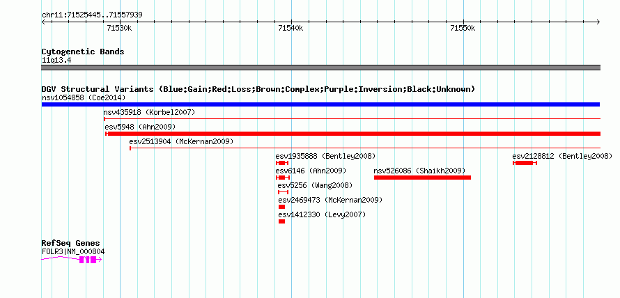Screen dimensions: 620x298
Task: Click the thin red esv2513904 loss line
Action: [365, 148]
